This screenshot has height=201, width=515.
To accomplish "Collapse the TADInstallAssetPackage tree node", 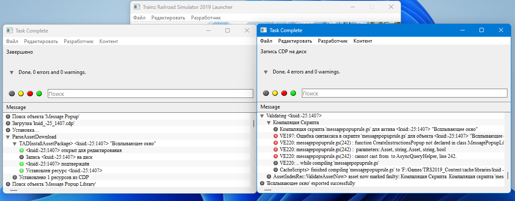I will point(15,144).
